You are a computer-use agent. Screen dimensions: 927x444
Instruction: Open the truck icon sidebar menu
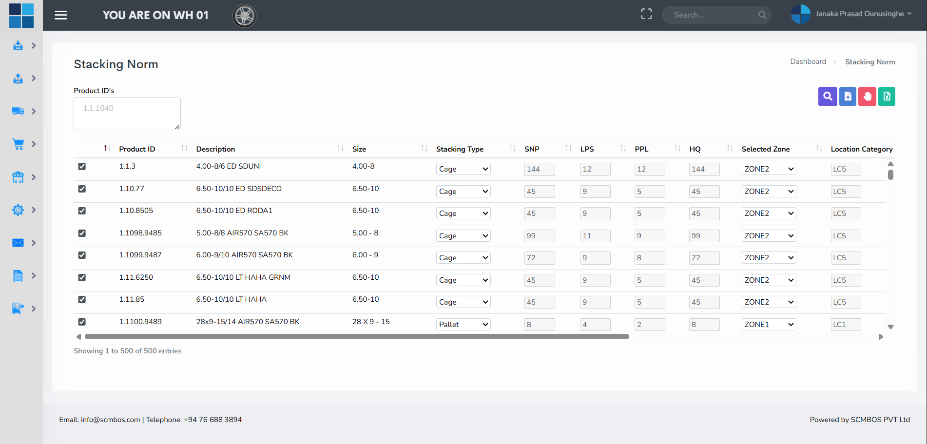[18, 111]
